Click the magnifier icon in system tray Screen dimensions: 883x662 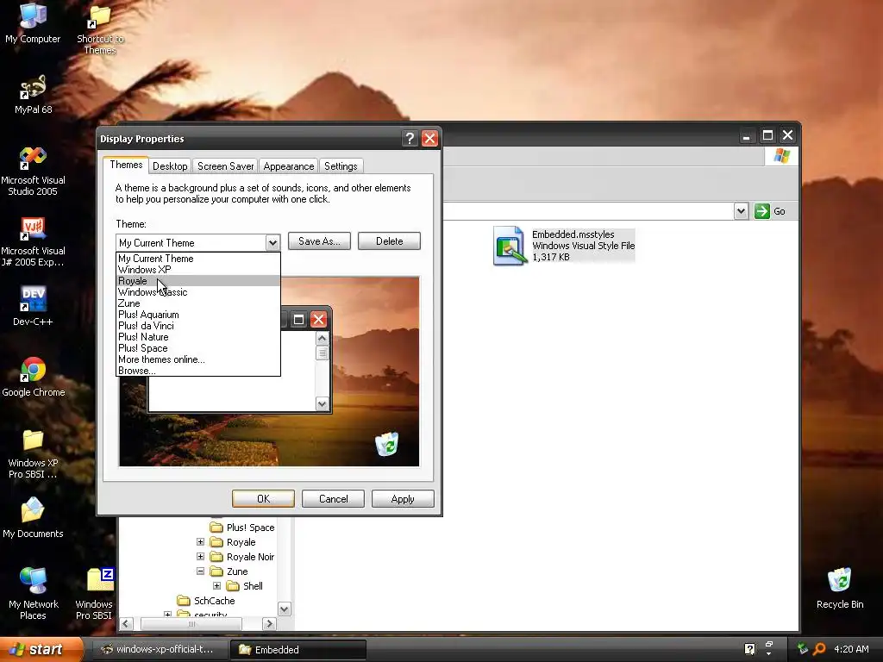(819, 649)
